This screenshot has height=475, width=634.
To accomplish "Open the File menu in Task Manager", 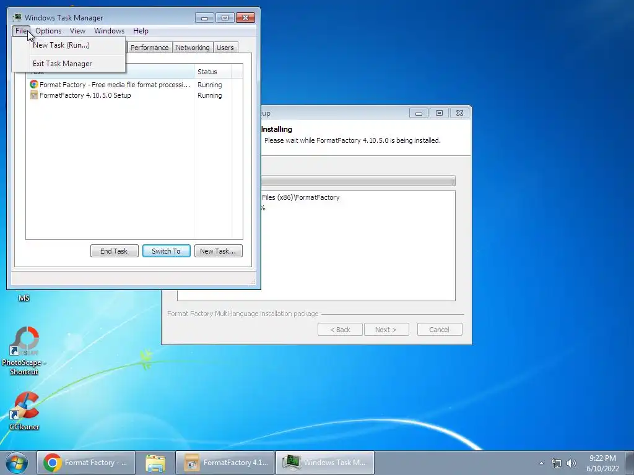I will [x=21, y=31].
